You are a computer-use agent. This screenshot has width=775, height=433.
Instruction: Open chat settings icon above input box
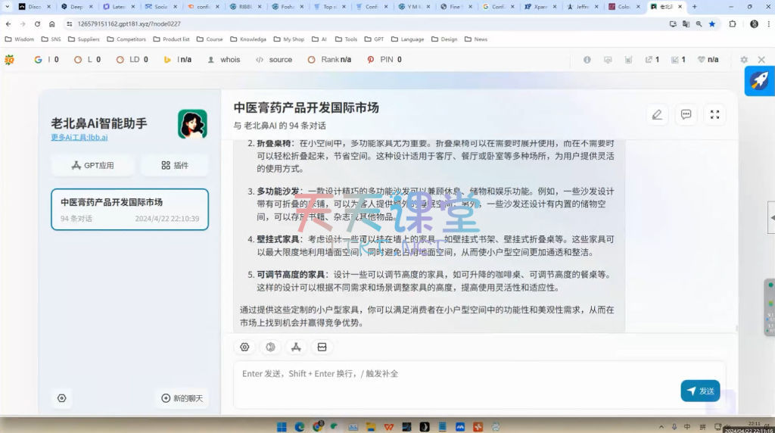pyautogui.click(x=244, y=347)
